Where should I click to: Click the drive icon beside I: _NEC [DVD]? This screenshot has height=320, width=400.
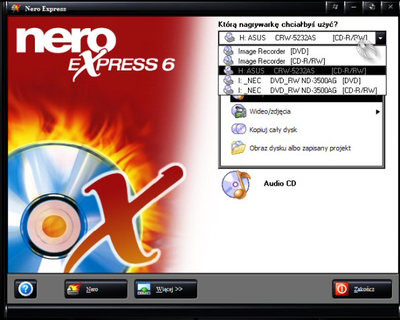tap(229, 81)
